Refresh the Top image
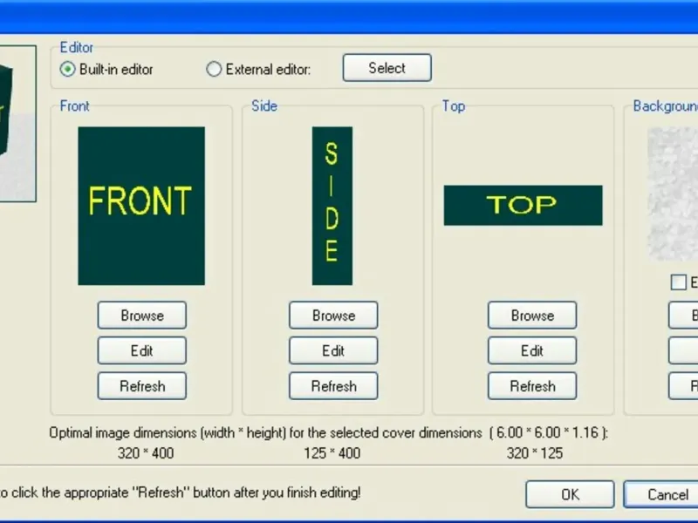The height and width of the screenshot is (523, 698). click(x=532, y=385)
